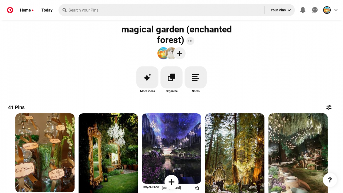The width and height of the screenshot is (343, 193).
Task: Click the Organize pins icon
Action: (171, 77)
